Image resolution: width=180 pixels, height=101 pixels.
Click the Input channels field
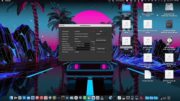82,44
